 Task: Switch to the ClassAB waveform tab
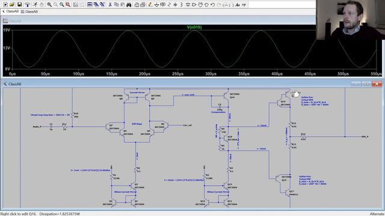tap(29, 11)
